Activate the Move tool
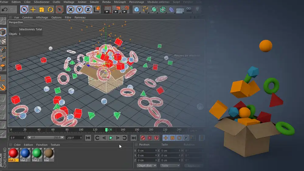This screenshot has height=171, width=304. pos(33,9)
